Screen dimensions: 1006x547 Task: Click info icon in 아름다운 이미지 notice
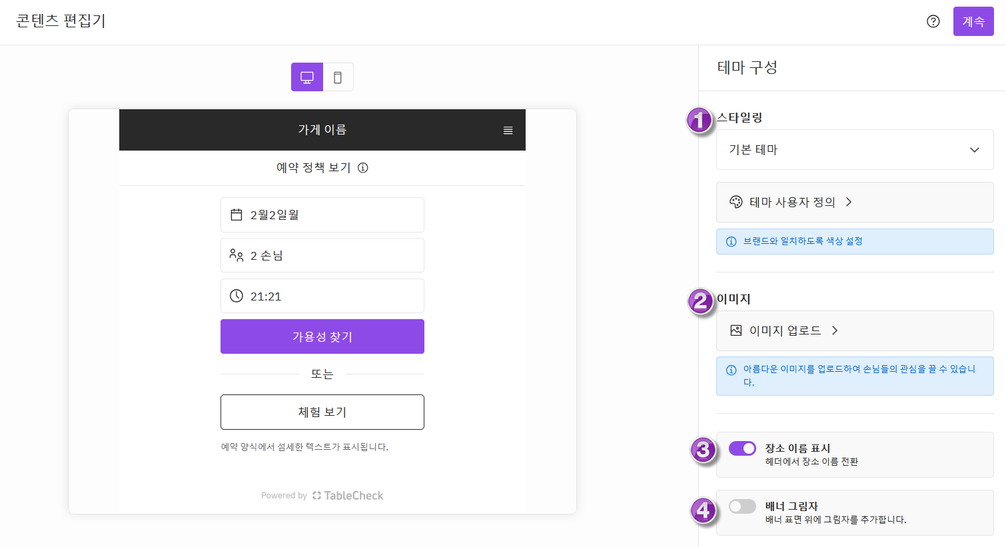(731, 370)
